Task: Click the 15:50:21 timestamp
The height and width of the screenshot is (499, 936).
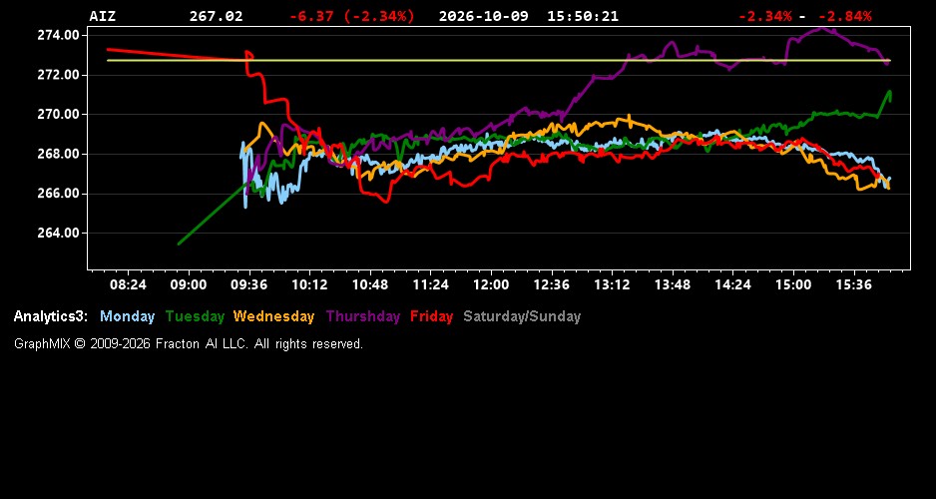Action: [583, 17]
